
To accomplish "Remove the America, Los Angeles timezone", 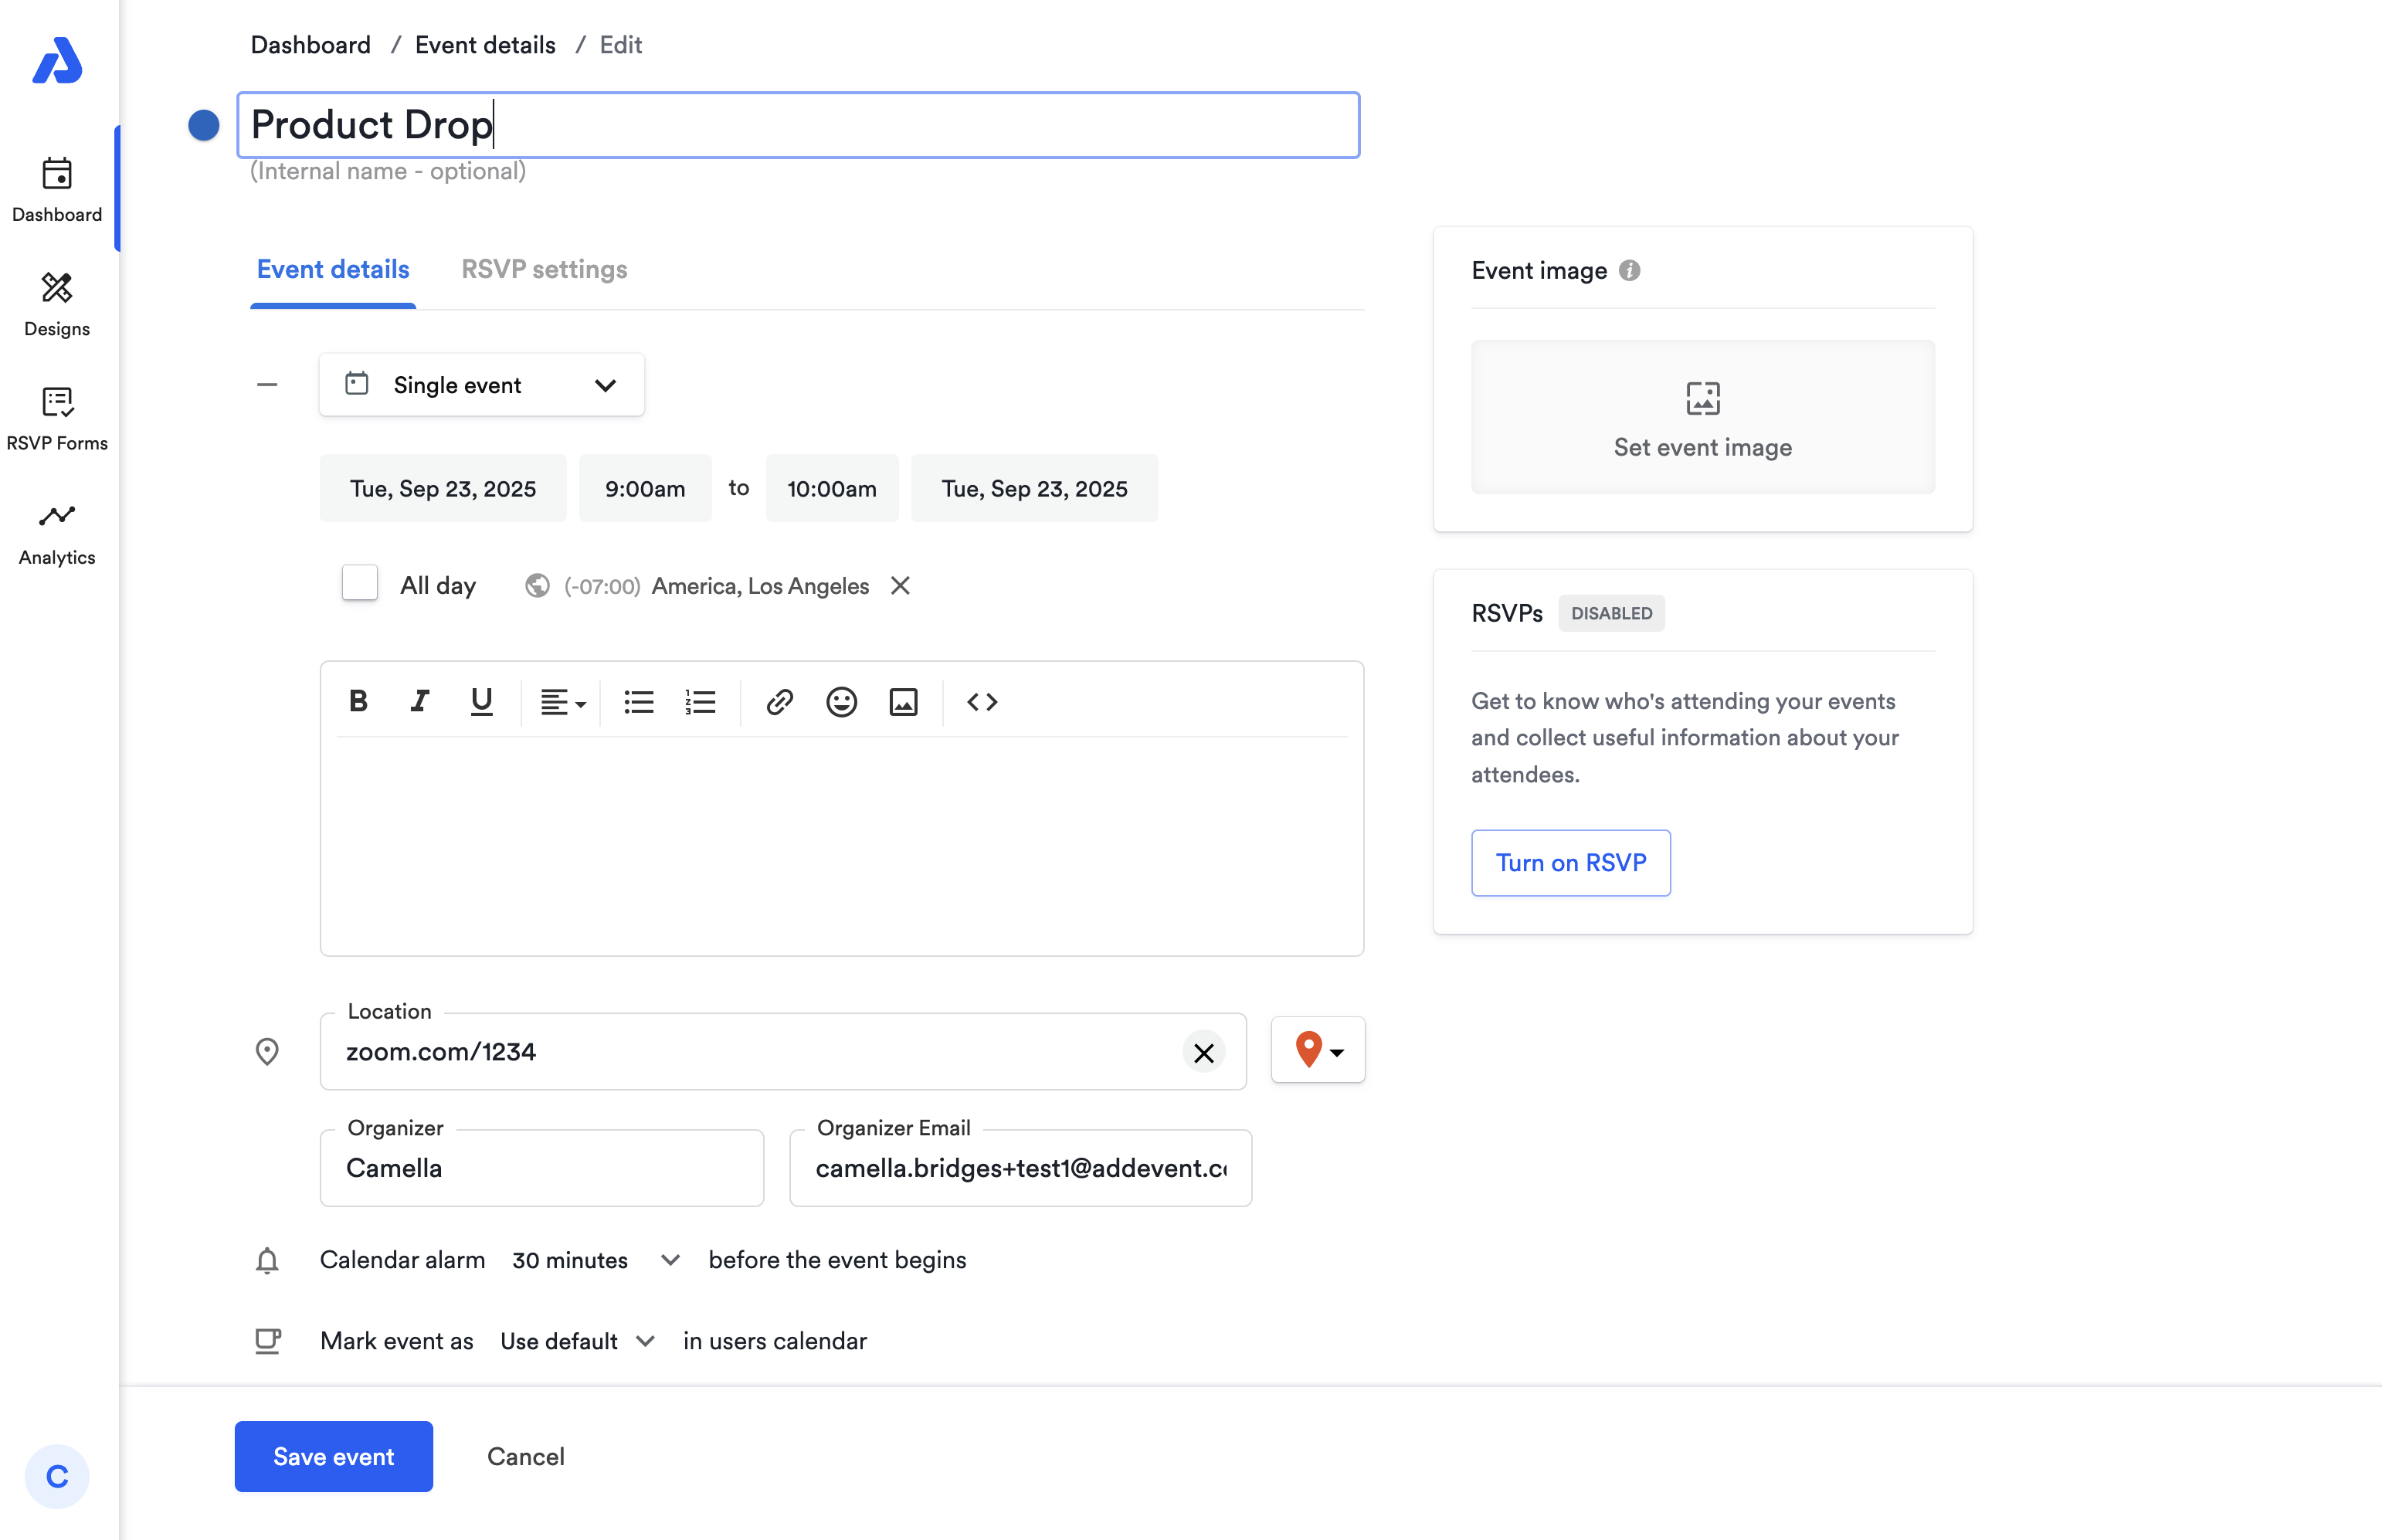I will pyautogui.click(x=900, y=586).
